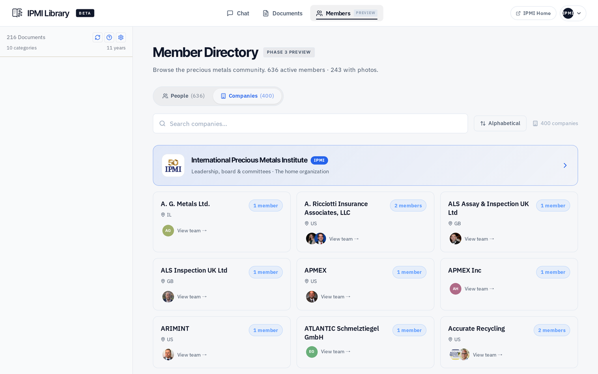Click the 2 members badge on A. Ricciotti

(x=408, y=206)
